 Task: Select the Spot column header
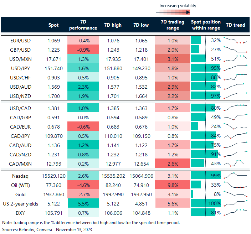click(53, 25)
